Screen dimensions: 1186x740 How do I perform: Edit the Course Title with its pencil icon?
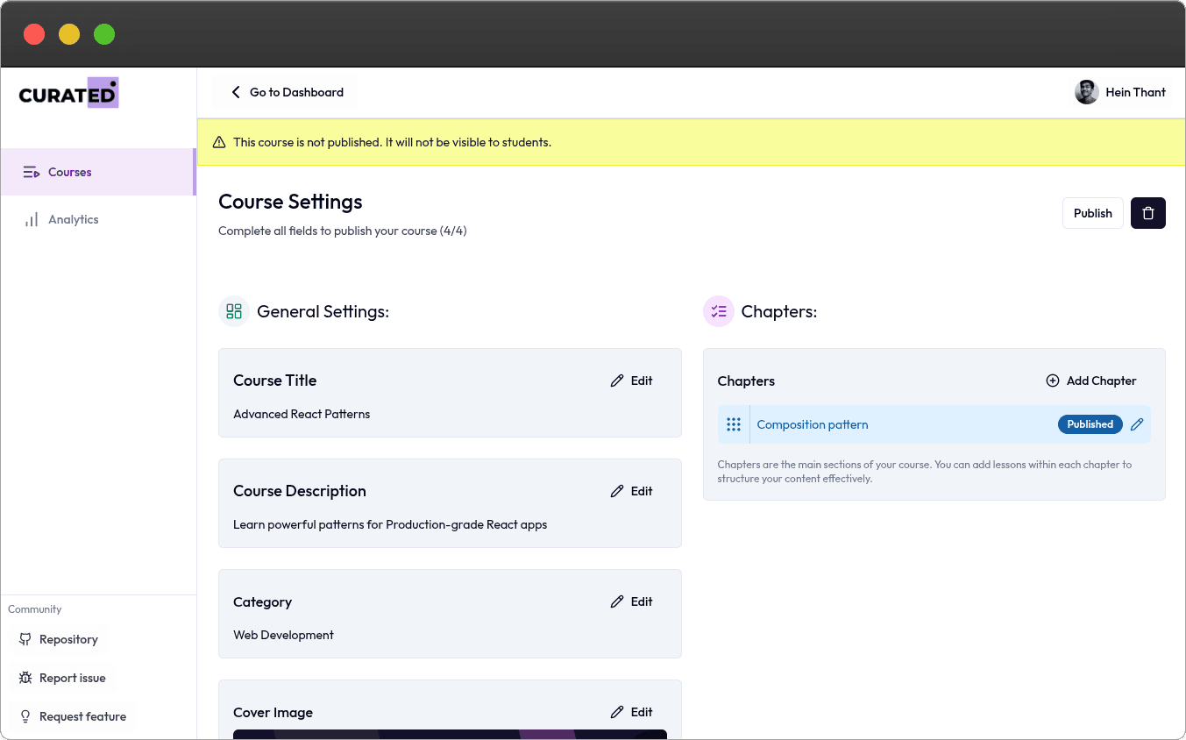pyautogui.click(x=616, y=381)
